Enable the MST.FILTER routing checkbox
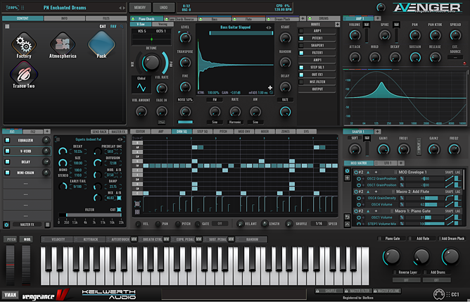Screen dimensions: 470x302 301,82
